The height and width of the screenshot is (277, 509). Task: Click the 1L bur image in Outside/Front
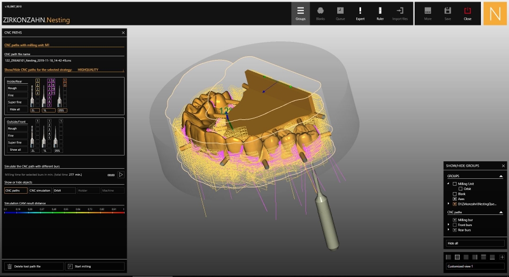pyautogui.click(x=44, y=137)
